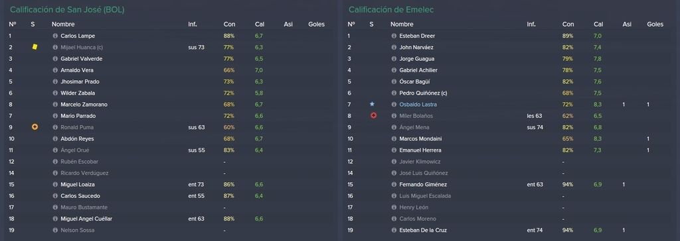Select the Miguel Angel Cuéllar row

coord(169,219)
